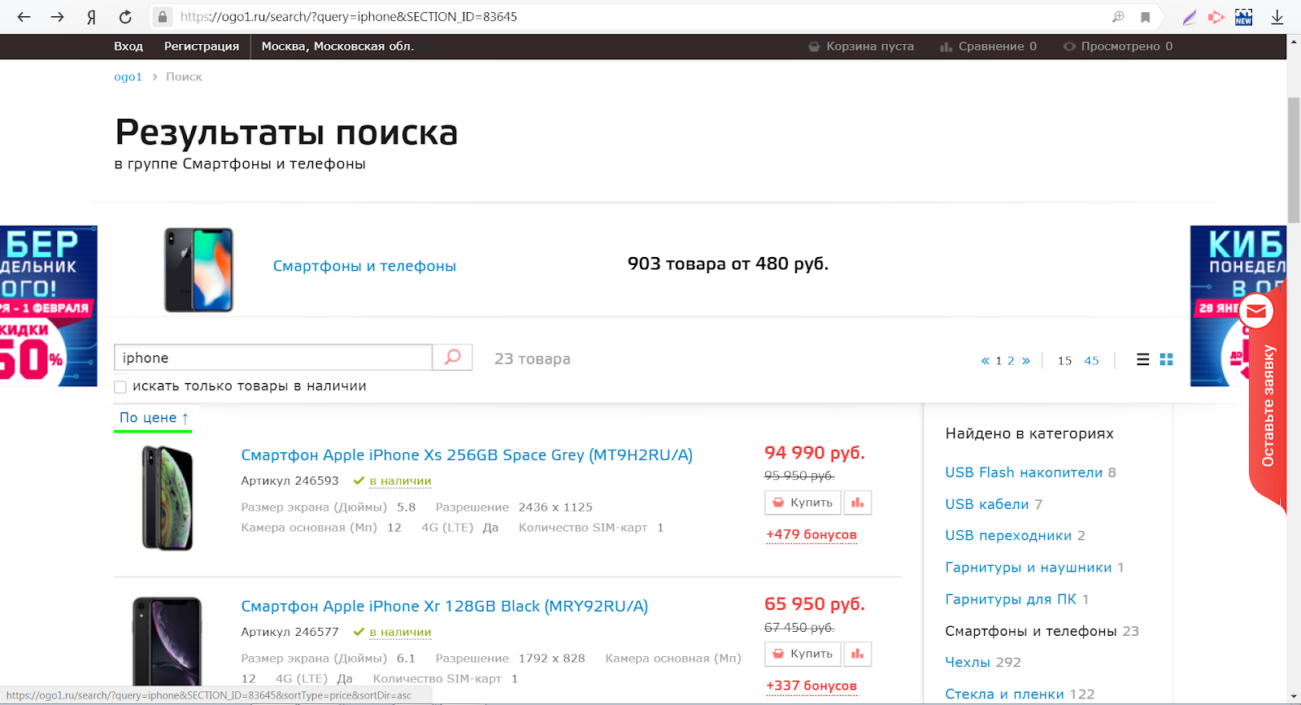Buy iPhone Xr with "Купить" button

[803, 654]
